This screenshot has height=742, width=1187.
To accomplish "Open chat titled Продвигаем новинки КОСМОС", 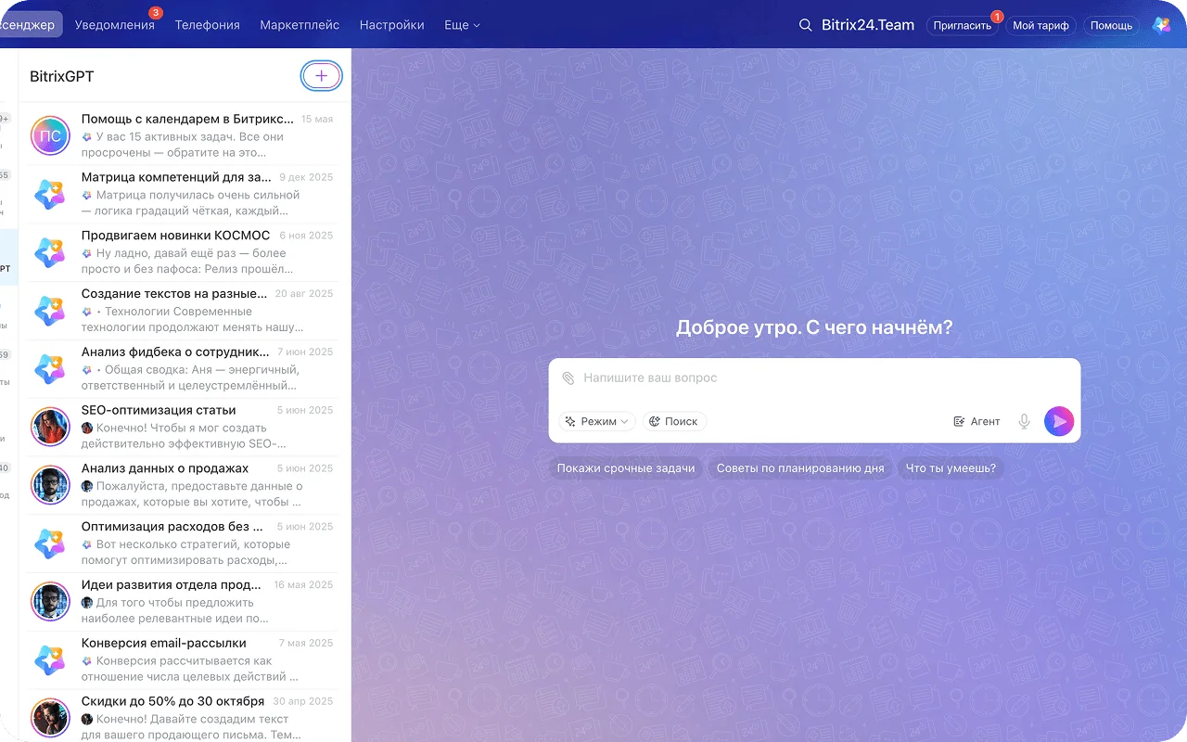I will [182, 253].
